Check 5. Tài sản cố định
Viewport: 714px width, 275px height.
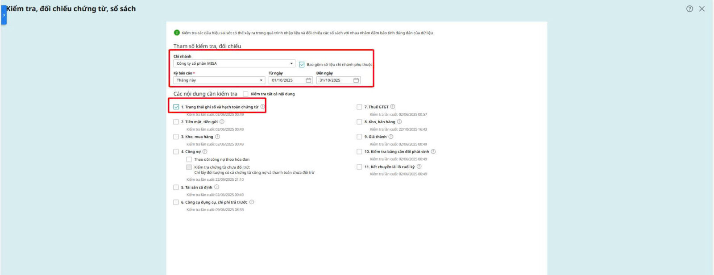[x=176, y=187]
